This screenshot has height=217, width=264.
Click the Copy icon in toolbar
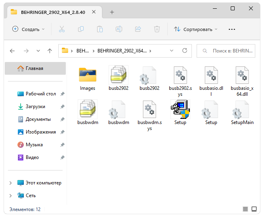pyautogui.click(x=81, y=29)
